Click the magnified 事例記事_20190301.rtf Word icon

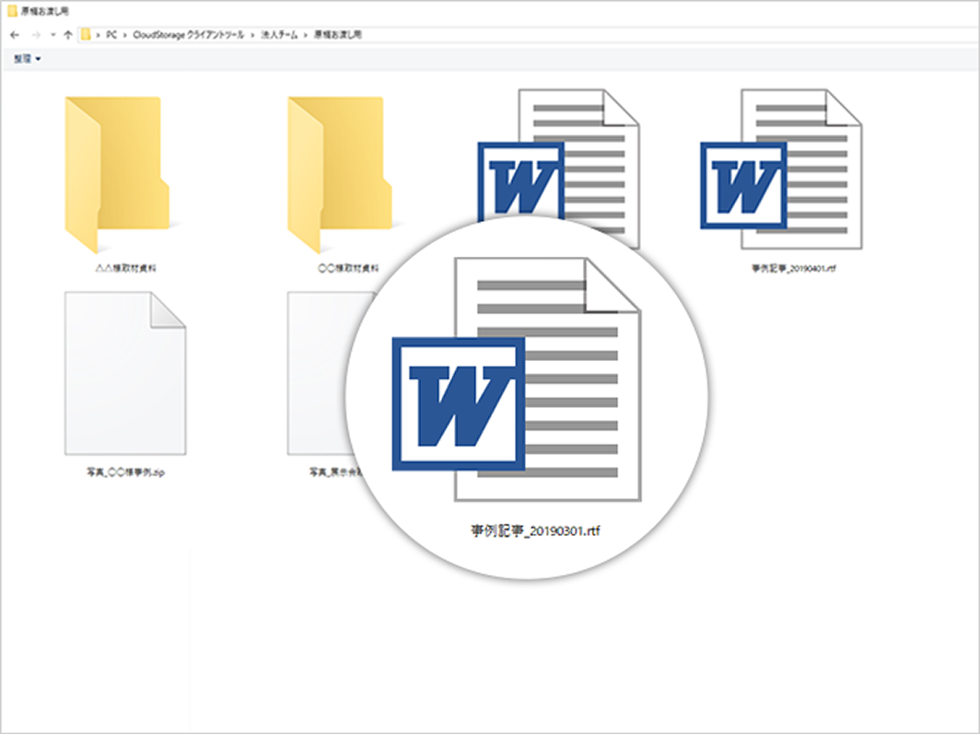(517, 379)
